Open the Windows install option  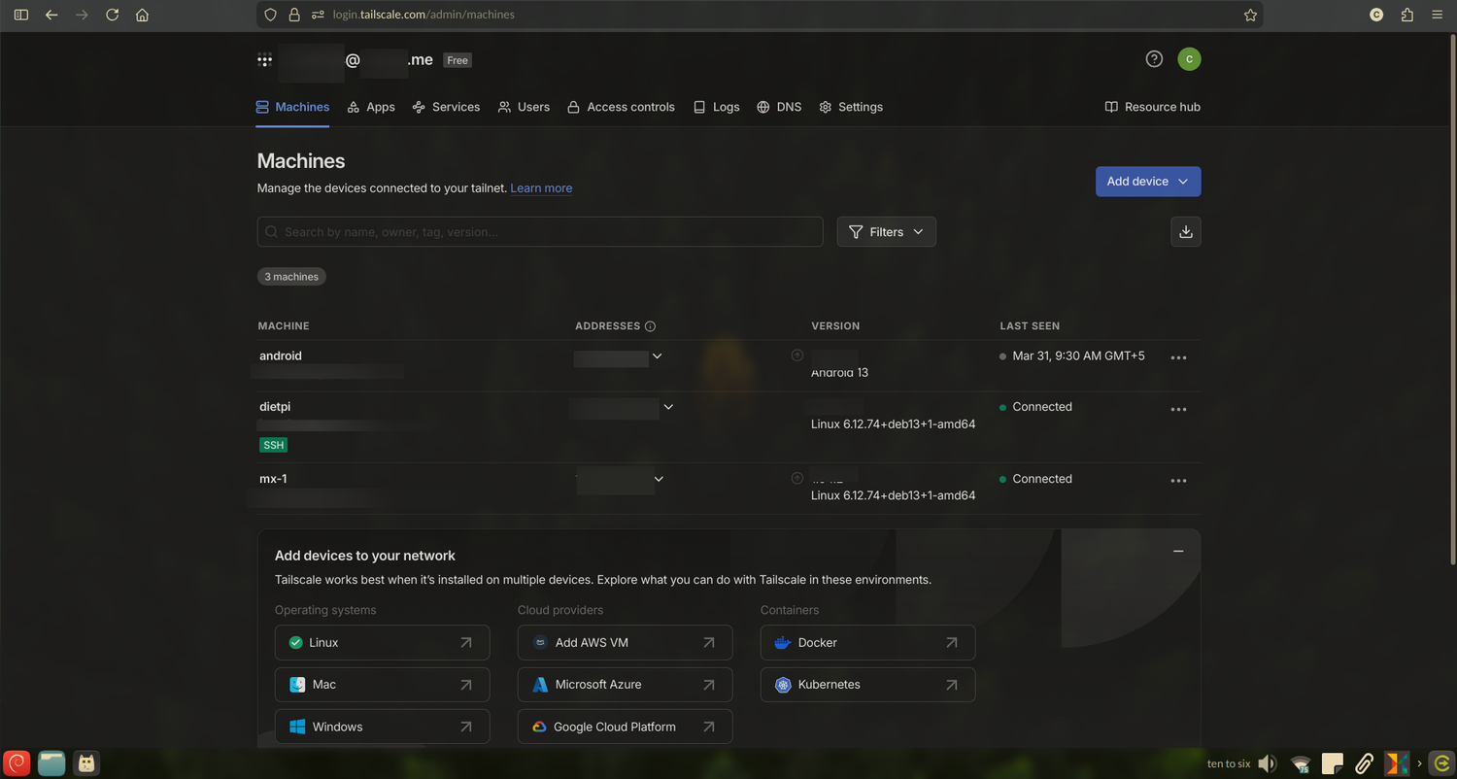coord(383,727)
